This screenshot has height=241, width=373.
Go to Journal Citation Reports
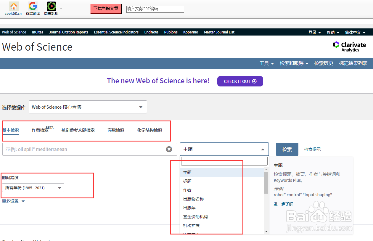(68, 32)
